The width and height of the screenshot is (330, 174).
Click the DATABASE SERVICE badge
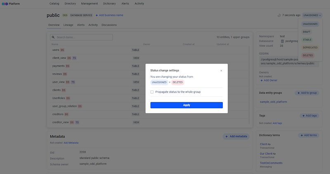tap(81, 15)
